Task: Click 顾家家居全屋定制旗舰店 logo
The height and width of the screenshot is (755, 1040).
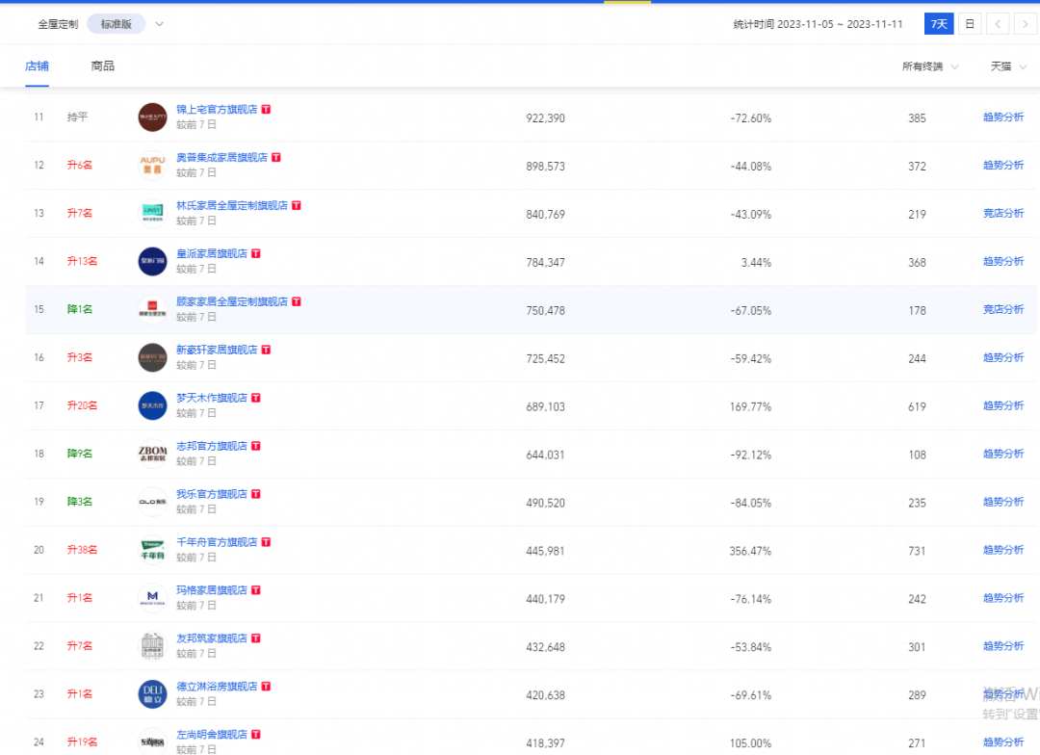Action: tap(152, 310)
